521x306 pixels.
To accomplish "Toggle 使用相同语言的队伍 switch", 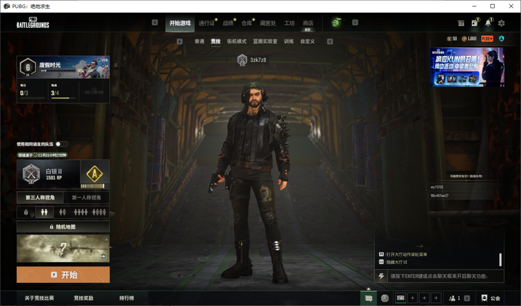I will [x=61, y=144].
